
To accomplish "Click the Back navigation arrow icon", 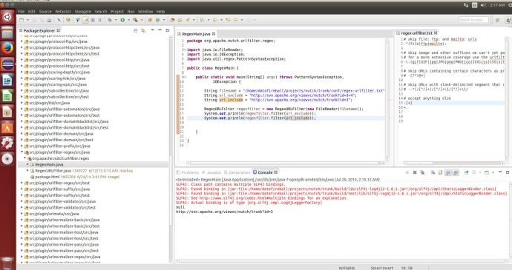I will [x=236, y=20].
